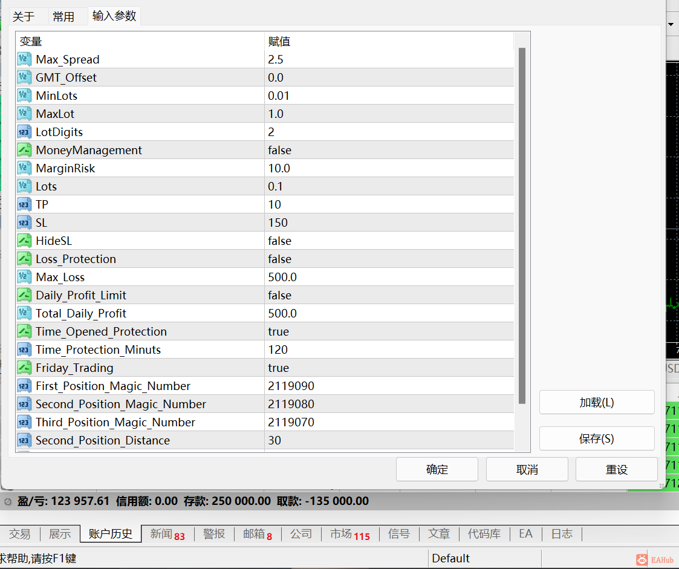This screenshot has width=679, height=569.
Task: Open the 展示 terminal tab
Action: [x=60, y=534]
